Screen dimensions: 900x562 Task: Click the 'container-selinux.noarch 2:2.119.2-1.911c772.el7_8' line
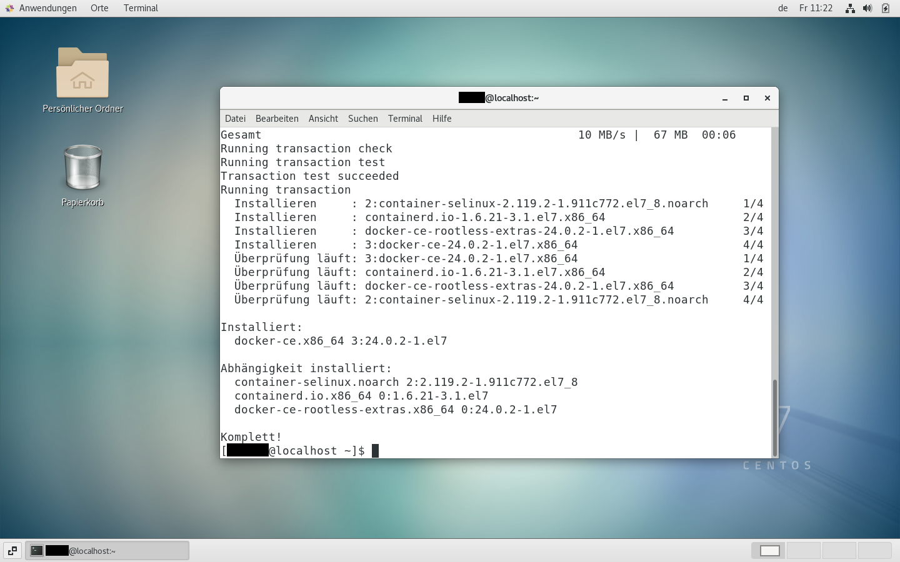pos(406,382)
